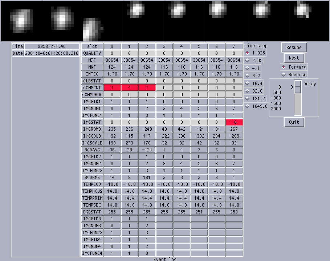Click the IMGCOL0 value 380
330x261 pixels.
(x=182, y=136)
